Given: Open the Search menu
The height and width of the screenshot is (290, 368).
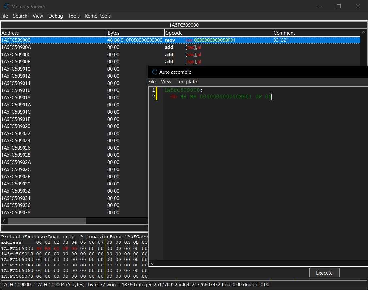Looking at the screenshot, I should (x=20, y=16).
